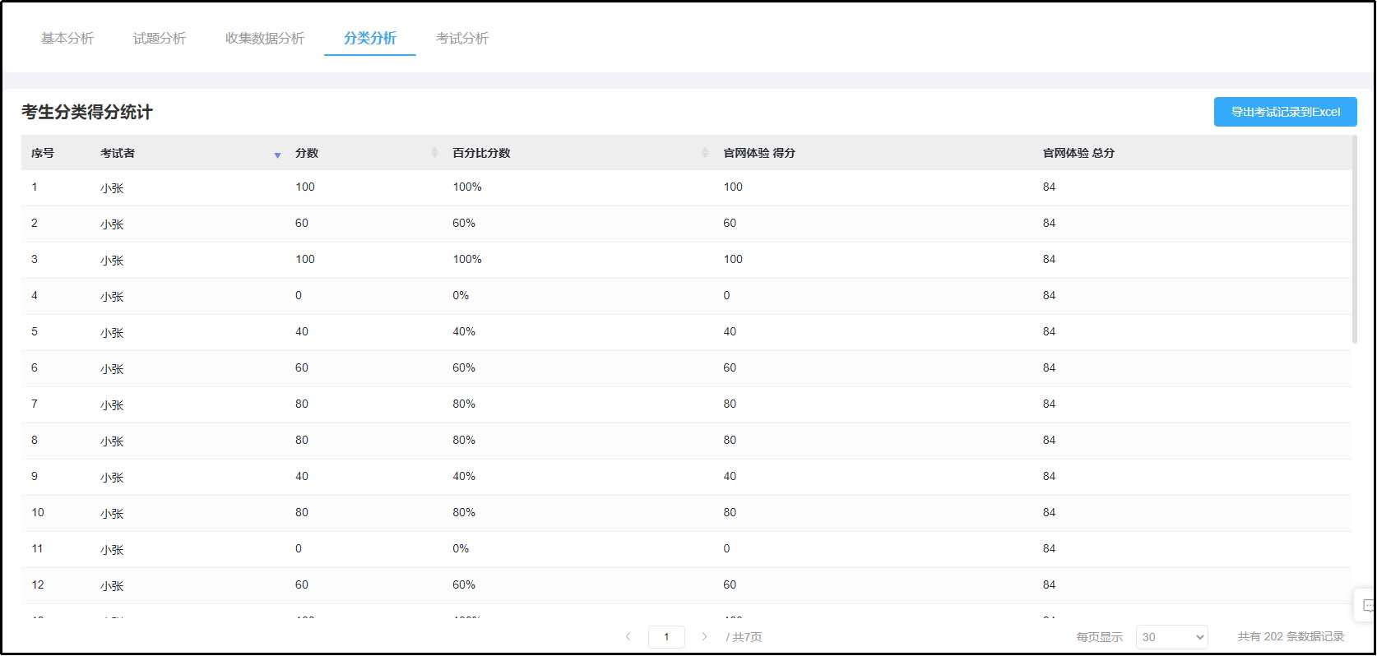Go to the next page arrow
Image resolution: width=1377 pixels, height=656 pixels.
[x=704, y=636]
